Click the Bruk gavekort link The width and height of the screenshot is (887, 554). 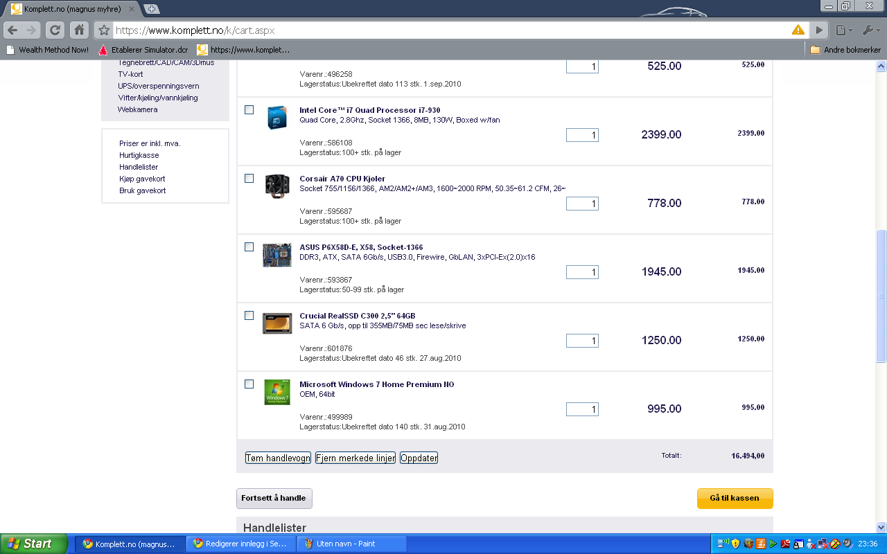143,190
